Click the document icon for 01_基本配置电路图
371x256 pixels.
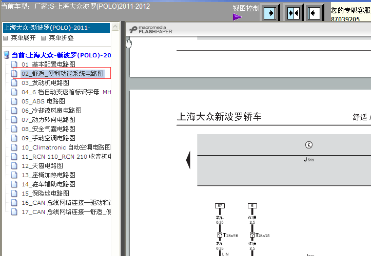point(14,64)
